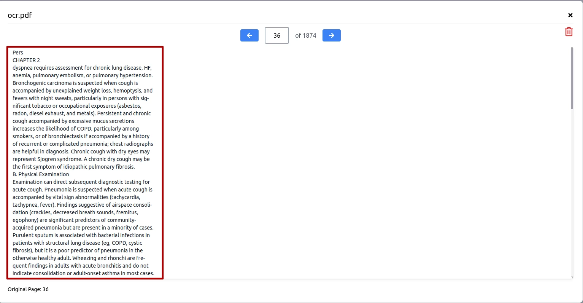Click line 'of recurrent or complicated pneumonia'
The height and width of the screenshot is (303, 583).
pos(83,144)
